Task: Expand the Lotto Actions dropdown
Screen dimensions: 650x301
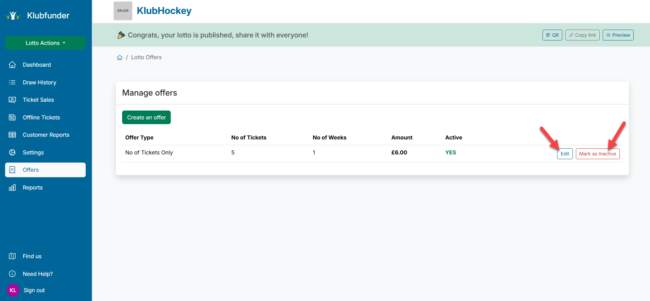Action: (x=45, y=43)
